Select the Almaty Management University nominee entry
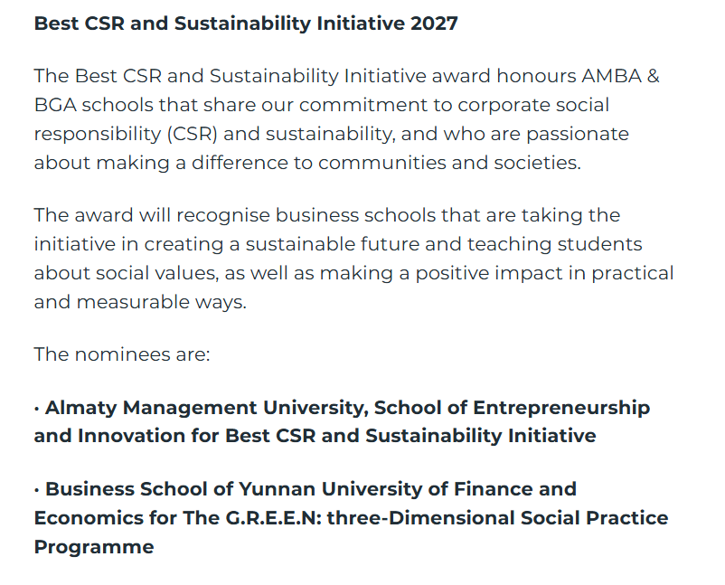This screenshot has width=725, height=585. 342,421
